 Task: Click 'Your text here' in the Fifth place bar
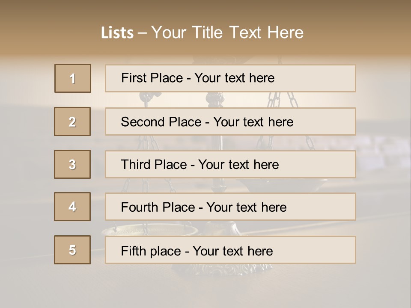232,251
